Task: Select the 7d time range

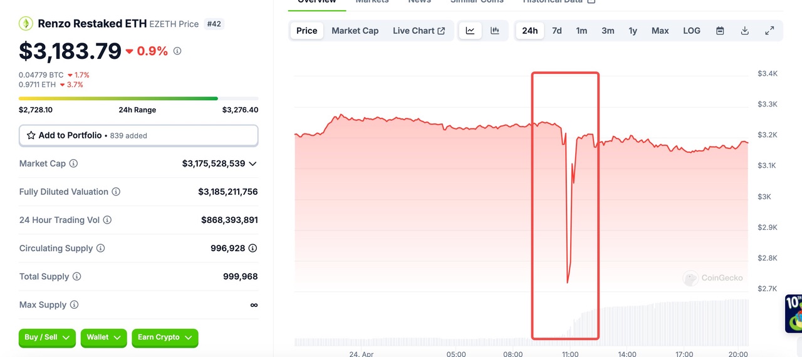Action: 556,31
